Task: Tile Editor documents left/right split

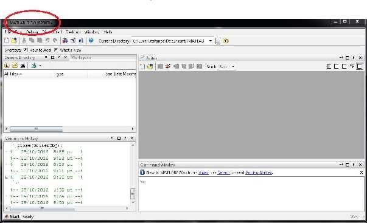Action: pyautogui.click(x=329, y=66)
